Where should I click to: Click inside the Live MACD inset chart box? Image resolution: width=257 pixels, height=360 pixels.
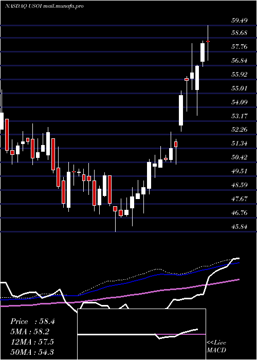click(x=141, y=334)
